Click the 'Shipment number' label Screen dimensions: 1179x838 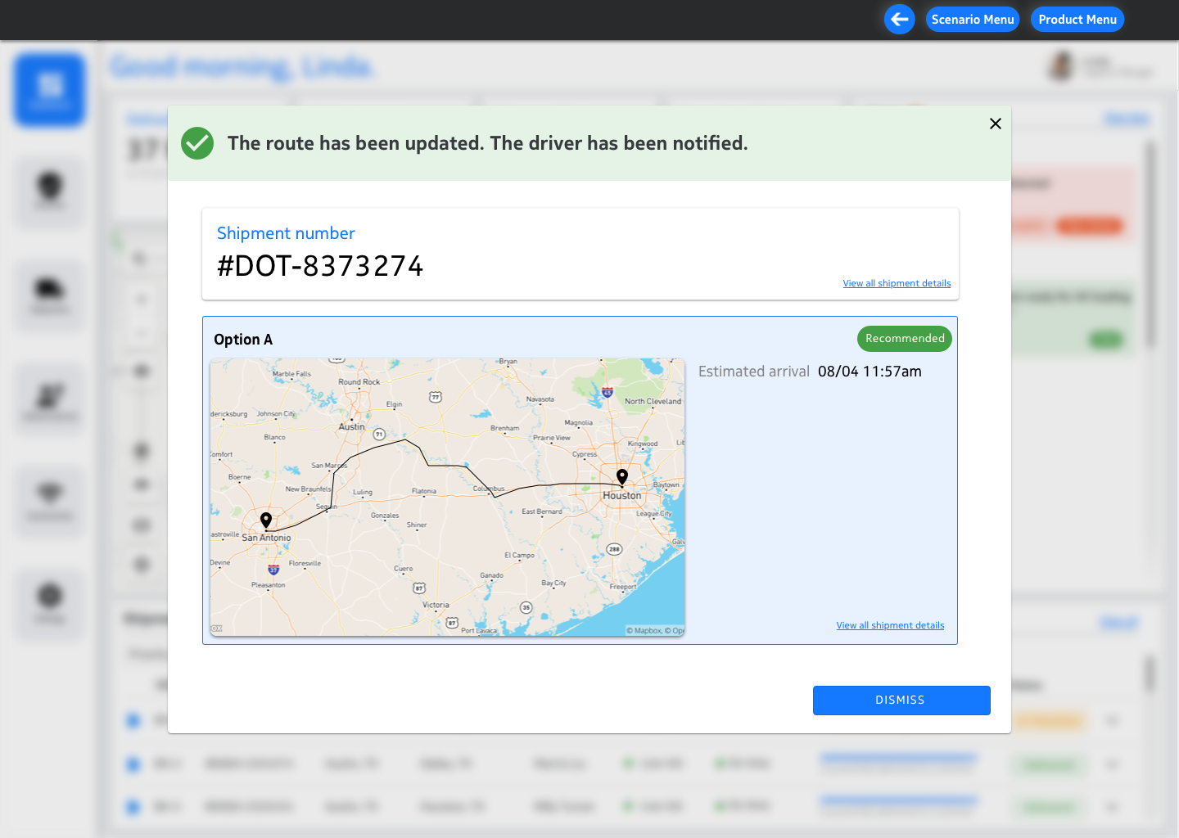[286, 233]
